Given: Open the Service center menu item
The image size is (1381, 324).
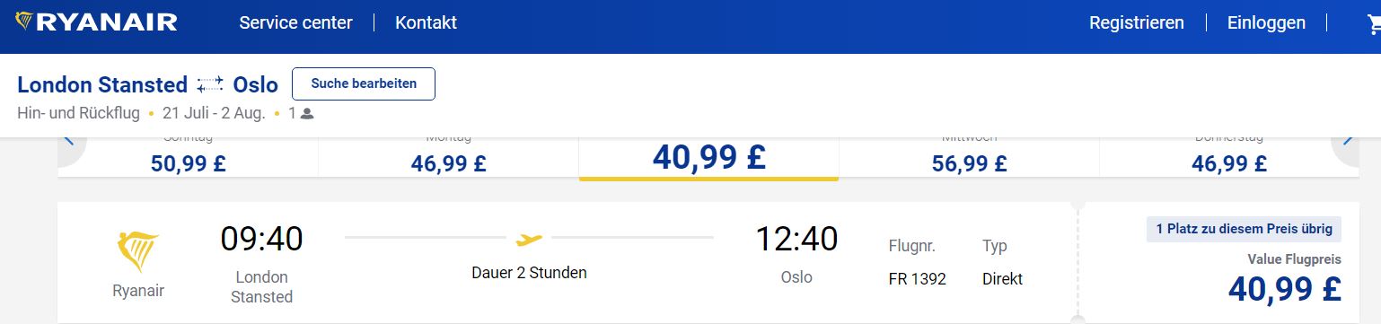Looking at the screenshot, I should [295, 22].
